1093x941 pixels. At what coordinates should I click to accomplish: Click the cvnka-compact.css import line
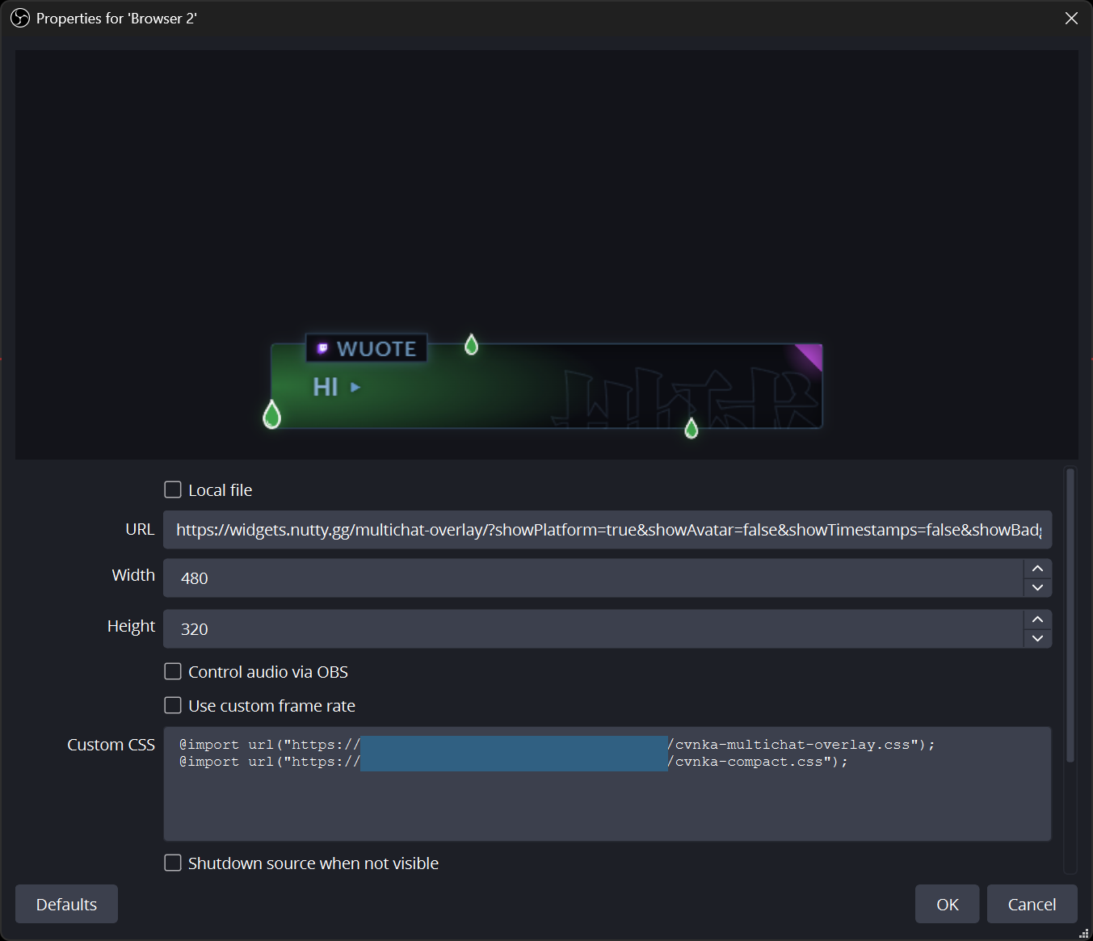click(x=514, y=762)
